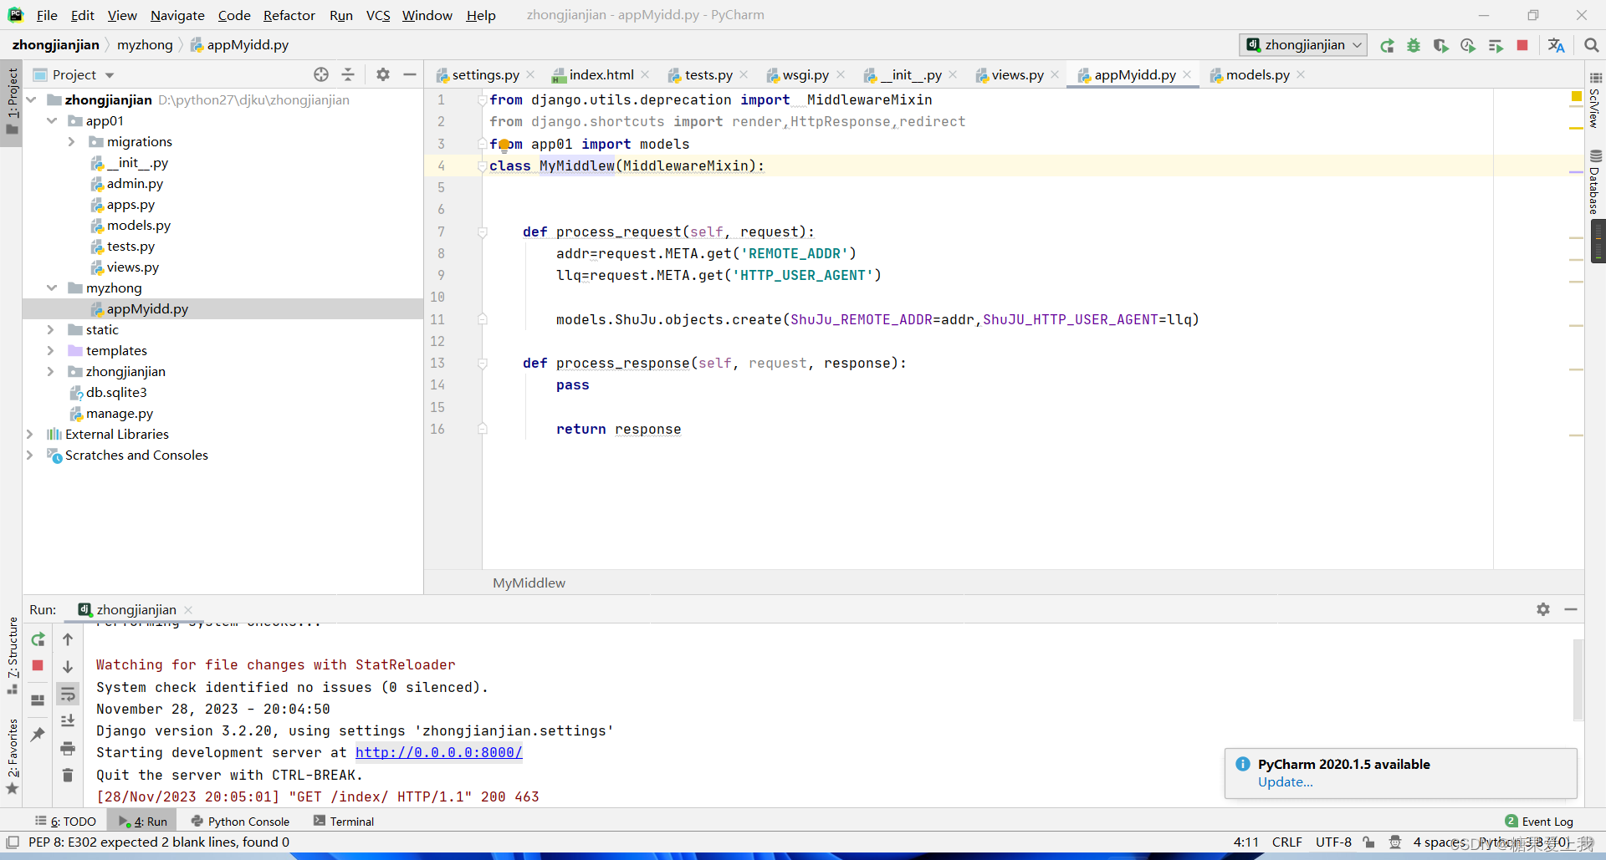
Task: Close the tests.py tab
Action: [744, 74]
